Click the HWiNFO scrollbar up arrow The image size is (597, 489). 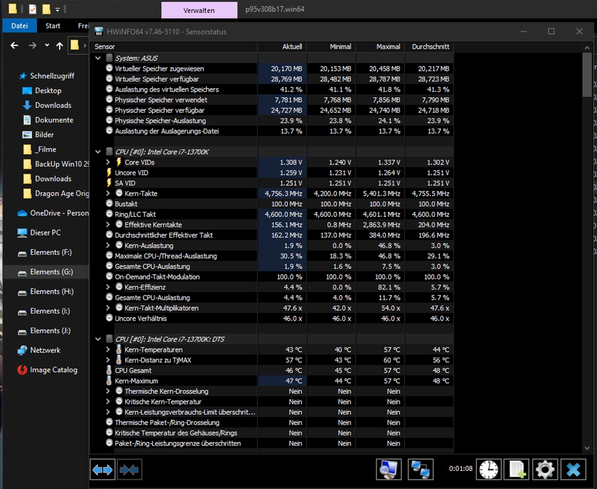coord(587,48)
